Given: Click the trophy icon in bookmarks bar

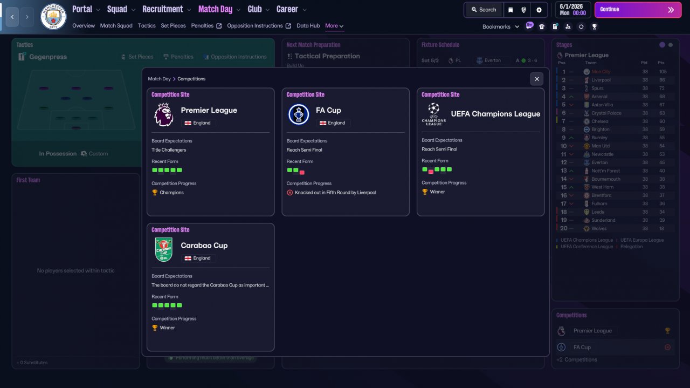Looking at the screenshot, I should (594, 26).
